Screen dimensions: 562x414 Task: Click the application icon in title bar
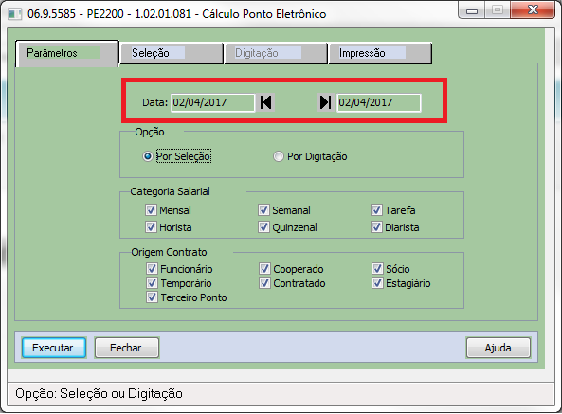click(15, 14)
